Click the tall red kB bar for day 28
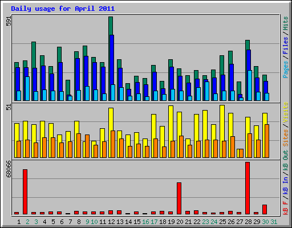Viewport: 292px width, 228px height. (x=248, y=188)
